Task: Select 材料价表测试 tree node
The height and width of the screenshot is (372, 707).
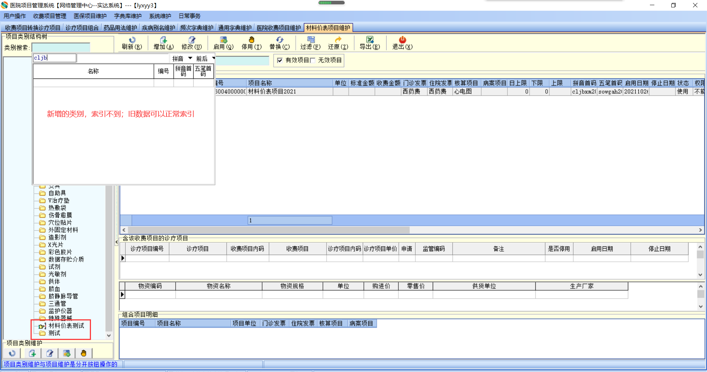Action: click(66, 326)
